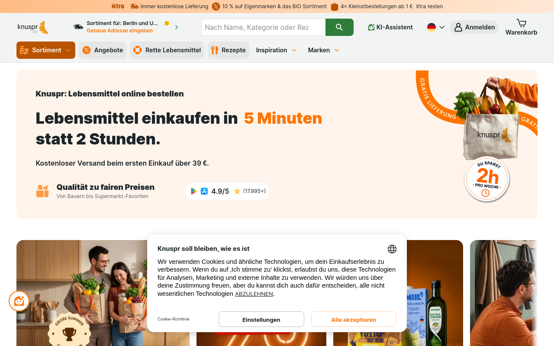Open the KI-Assistent robot icon

[371, 27]
